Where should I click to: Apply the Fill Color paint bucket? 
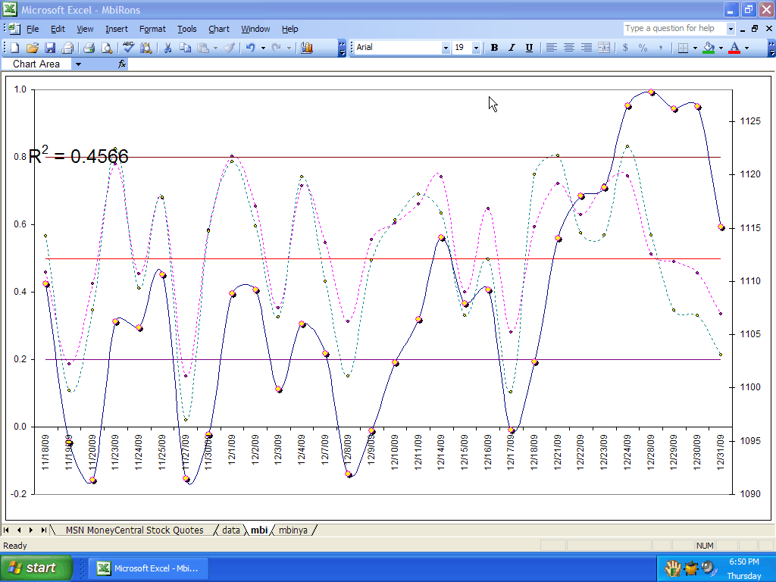coord(709,48)
